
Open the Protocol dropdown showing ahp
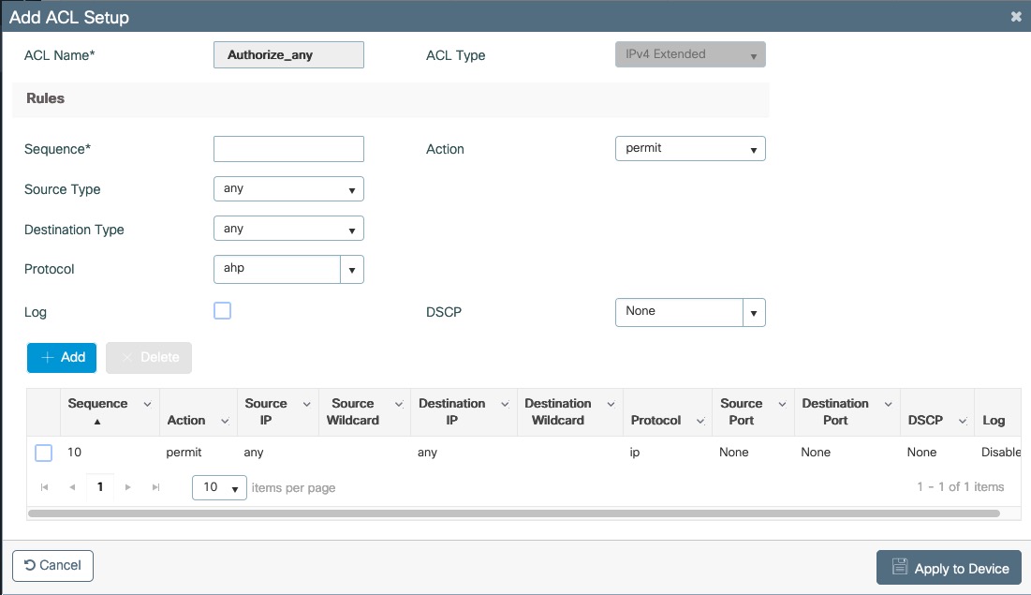click(x=352, y=269)
